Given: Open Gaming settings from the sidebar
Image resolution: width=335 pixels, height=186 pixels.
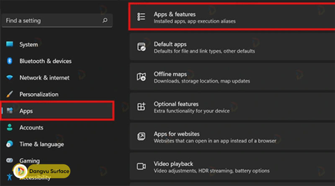Looking at the screenshot, I should (29, 161).
